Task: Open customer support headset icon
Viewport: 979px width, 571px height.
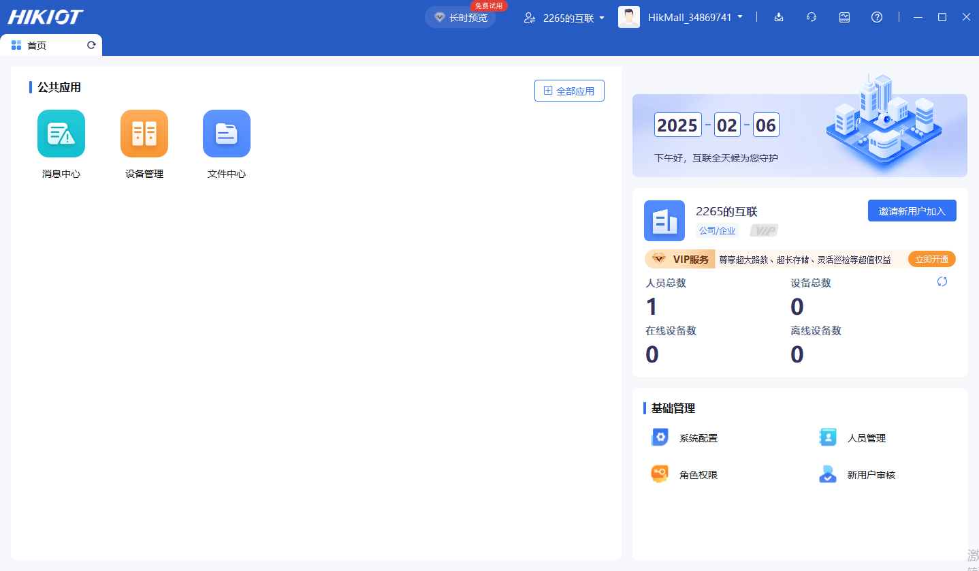Action: coord(812,17)
